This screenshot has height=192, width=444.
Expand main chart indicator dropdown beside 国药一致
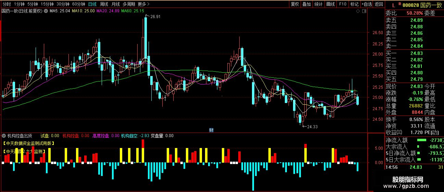tap(46, 11)
